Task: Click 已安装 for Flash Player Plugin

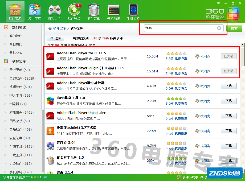Action: click(228, 71)
